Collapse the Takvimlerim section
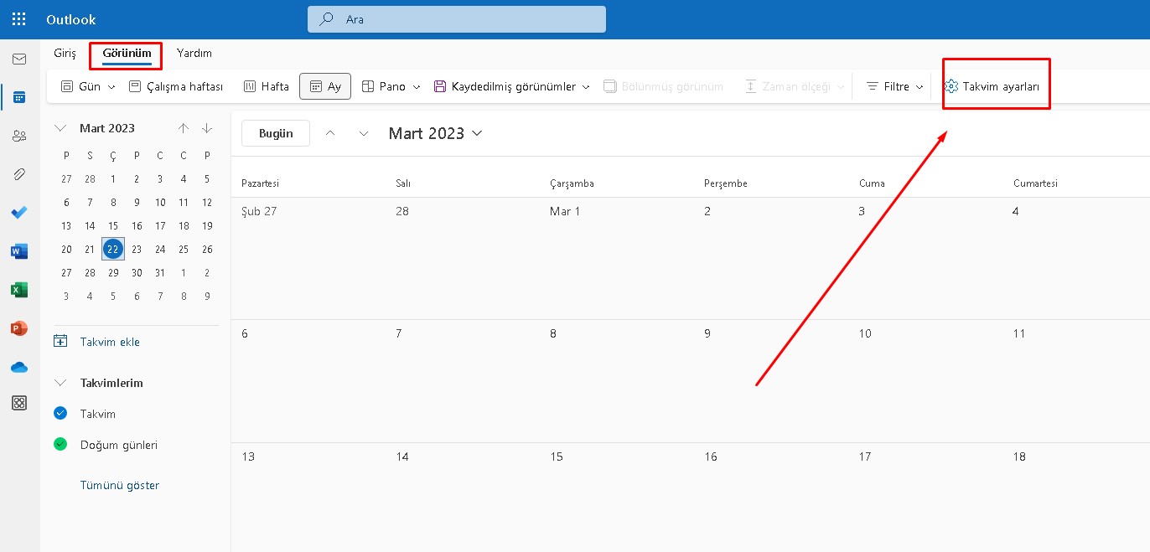This screenshot has width=1150, height=552. click(x=60, y=382)
